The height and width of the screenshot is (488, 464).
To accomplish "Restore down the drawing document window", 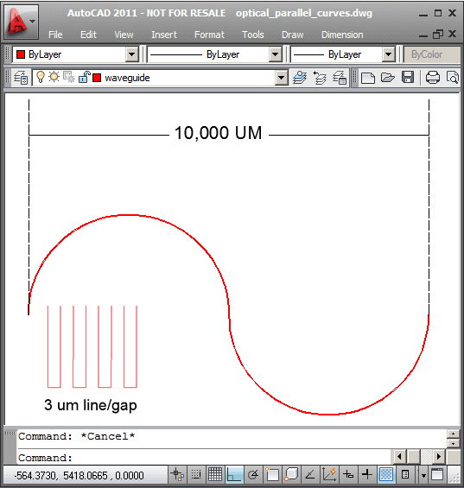I will pos(438,34).
